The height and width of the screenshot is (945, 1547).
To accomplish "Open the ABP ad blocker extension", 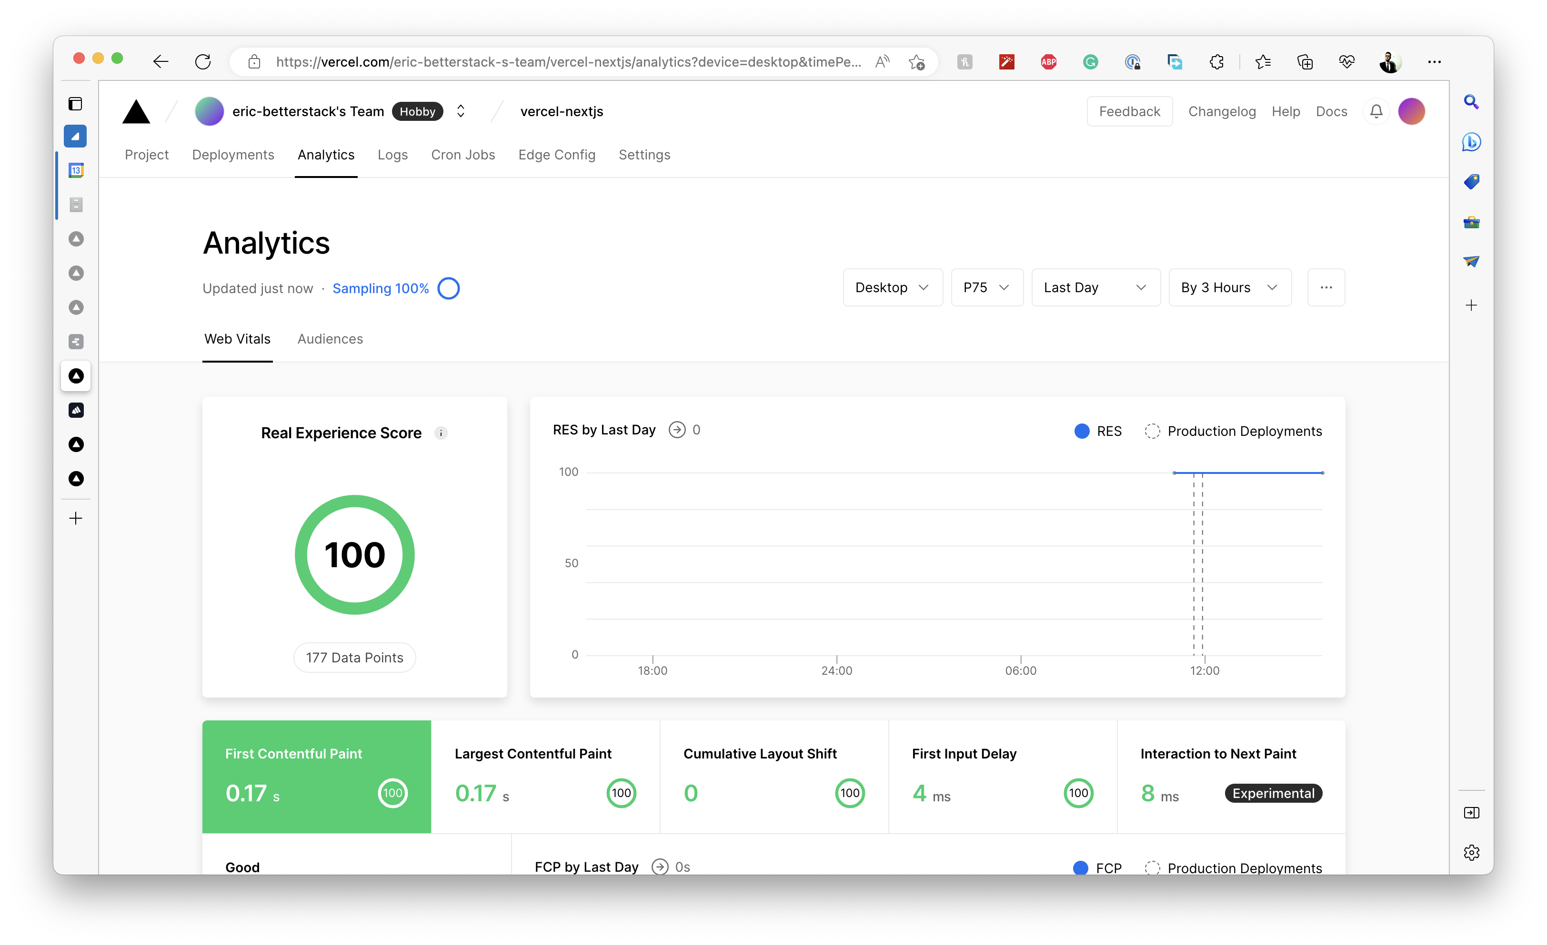I will [x=1048, y=61].
